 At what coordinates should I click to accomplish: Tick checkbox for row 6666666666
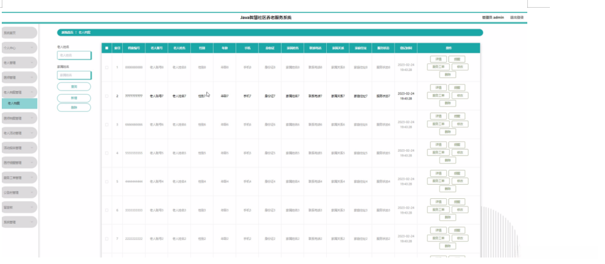[x=107, y=125]
